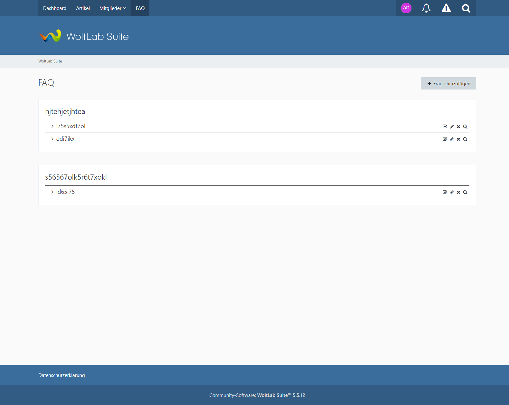
Task: Open the Mitglieder dropdown menu
Action: pyautogui.click(x=112, y=8)
